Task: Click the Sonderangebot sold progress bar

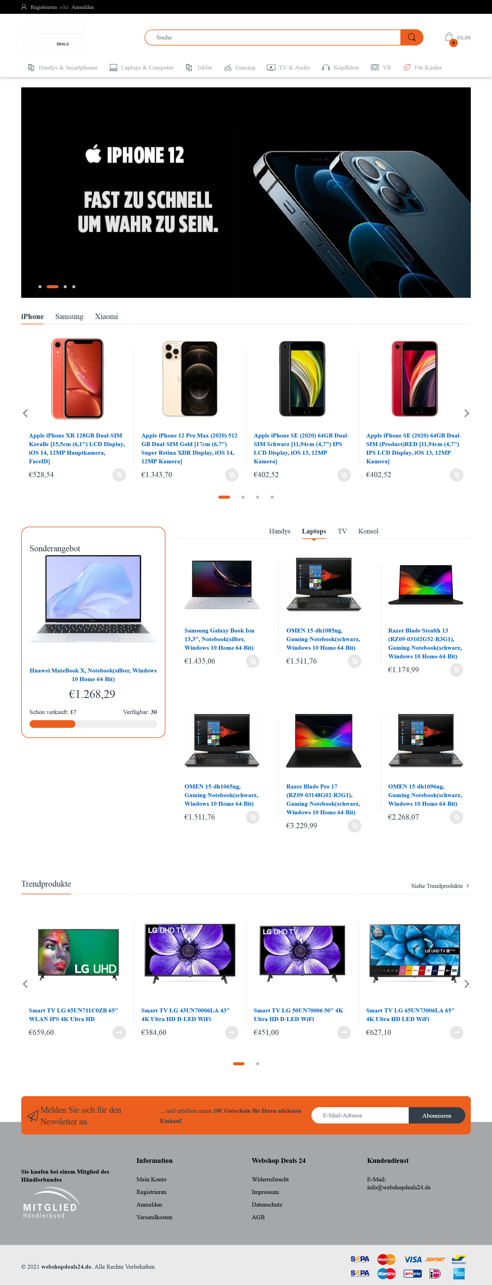Action: pos(93,724)
